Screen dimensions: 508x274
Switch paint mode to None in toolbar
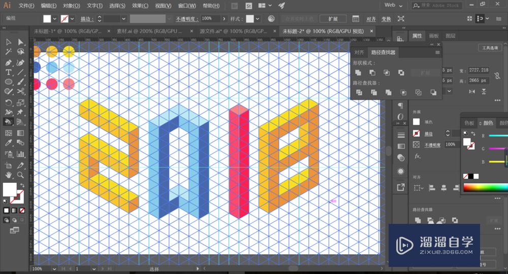pos(22,211)
